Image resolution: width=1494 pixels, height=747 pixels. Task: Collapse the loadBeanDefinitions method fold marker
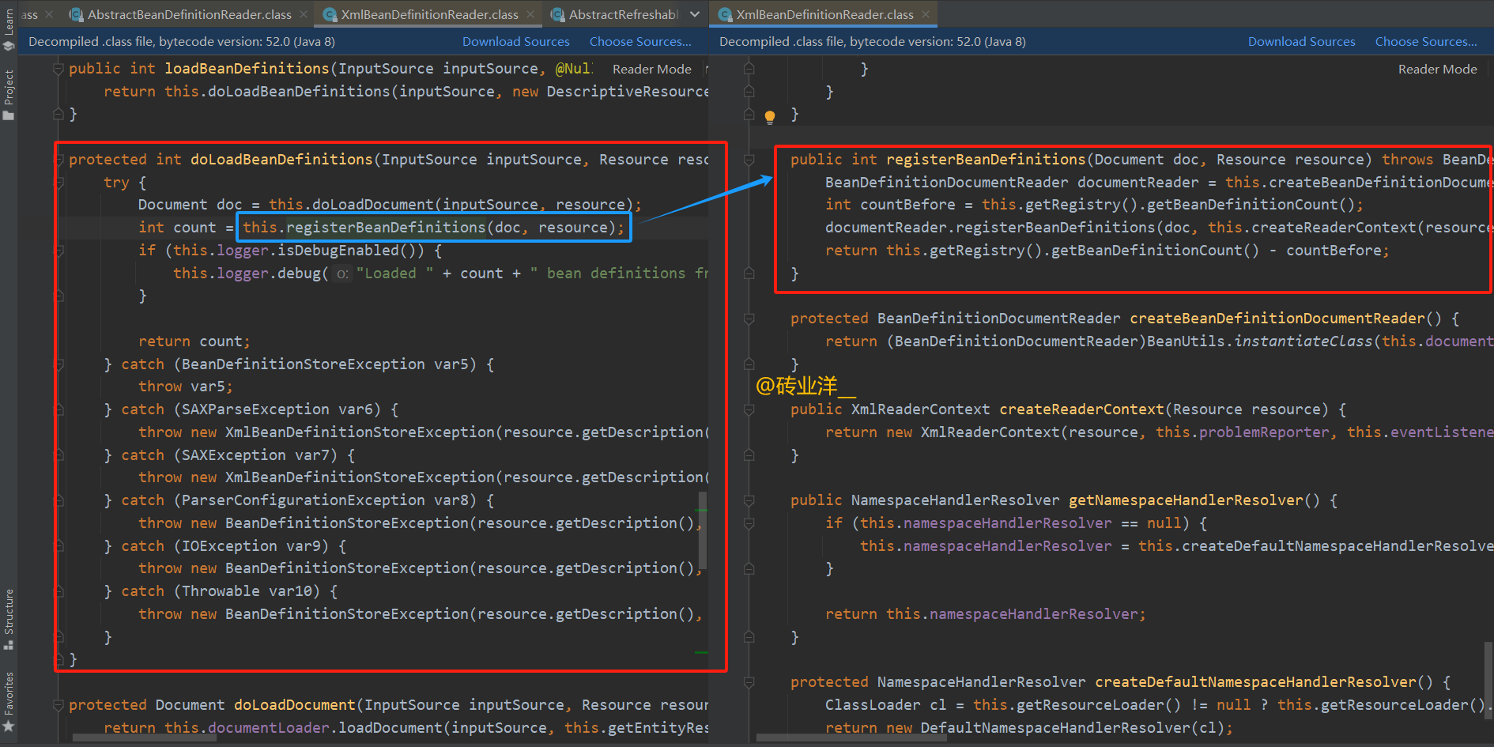pos(58,69)
